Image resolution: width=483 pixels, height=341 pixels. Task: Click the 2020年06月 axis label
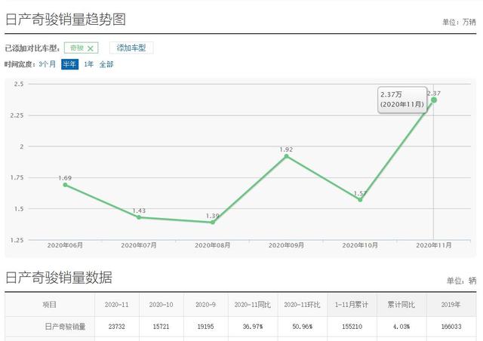click(65, 245)
